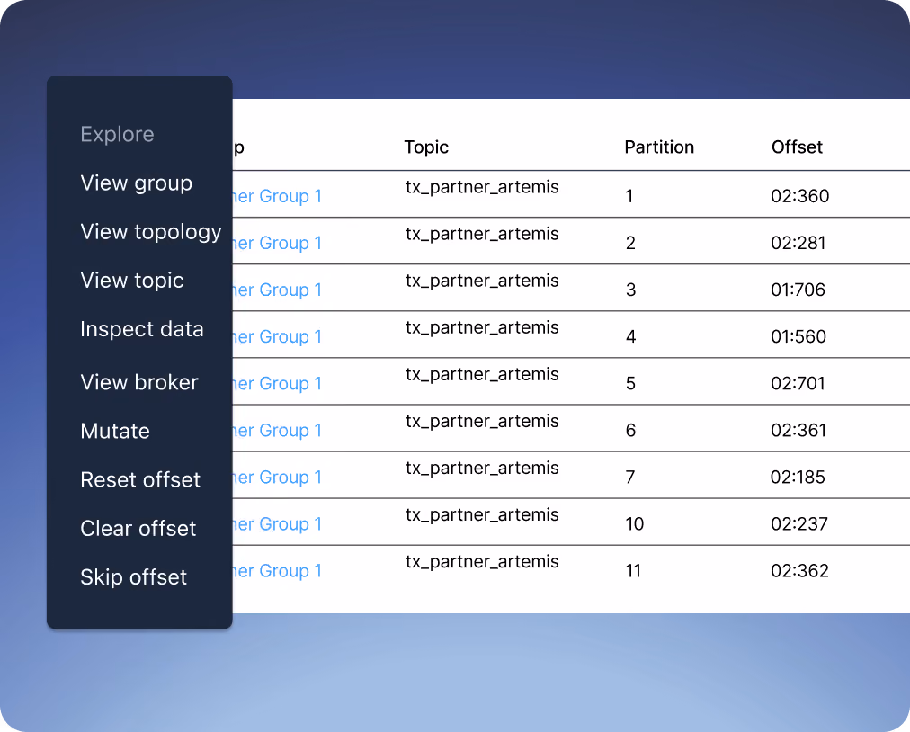Click partition number 7 cell
Viewport: 910px width, 732px height.
pyautogui.click(x=630, y=478)
